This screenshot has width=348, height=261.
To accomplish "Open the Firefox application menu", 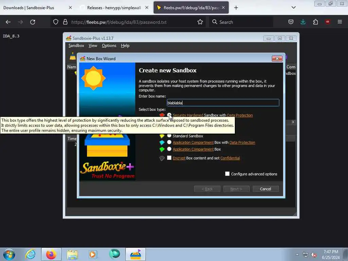I will pyautogui.click(x=340, y=22).
